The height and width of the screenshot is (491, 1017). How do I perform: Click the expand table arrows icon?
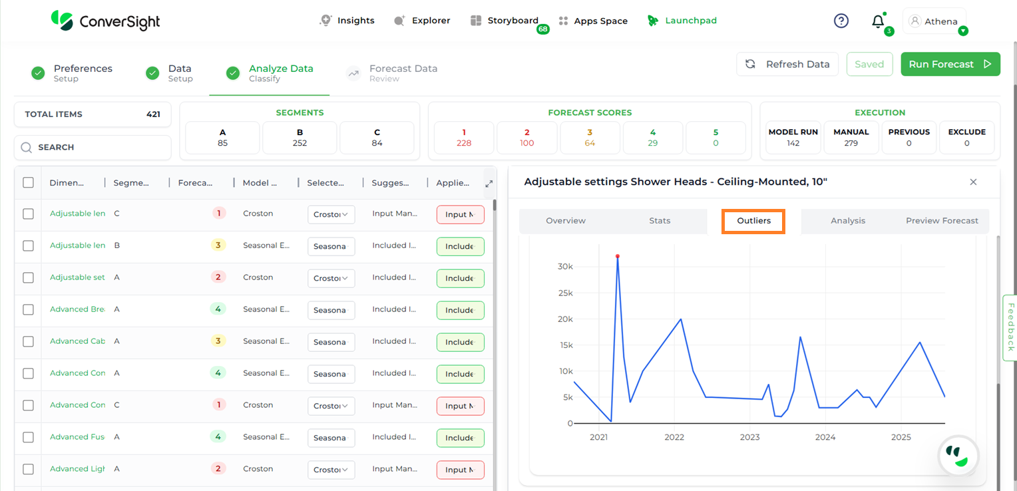[489, 183]
